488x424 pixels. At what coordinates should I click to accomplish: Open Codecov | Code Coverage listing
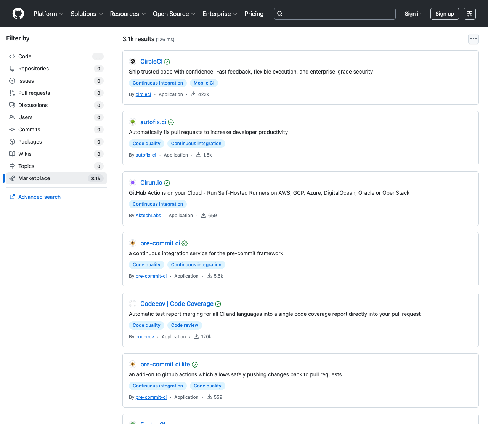[x=177, y=304]
